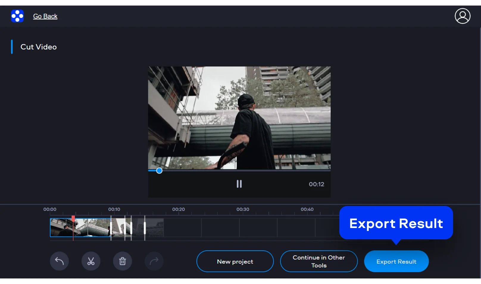Viewport: 481px width, 284px height.
Task: Click the rightmost white trim handle
Action: click(145, 228)
